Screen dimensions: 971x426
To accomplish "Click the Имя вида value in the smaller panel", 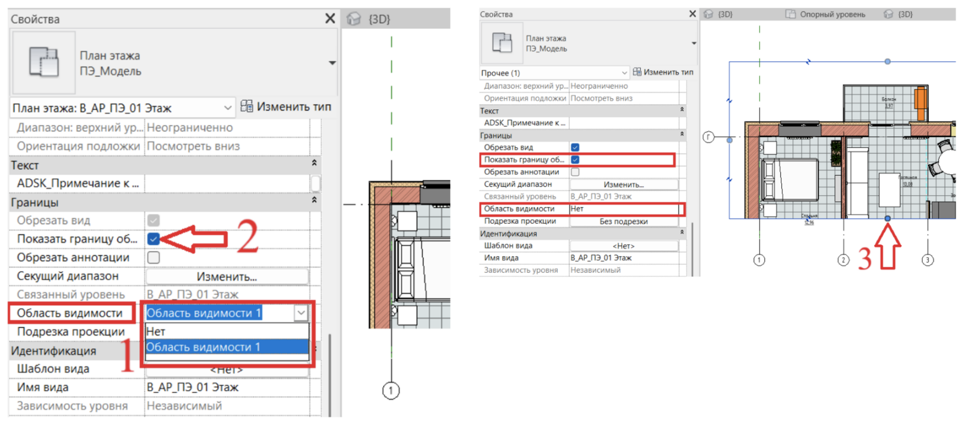I will pyautogui.click(x=624, y=258).
